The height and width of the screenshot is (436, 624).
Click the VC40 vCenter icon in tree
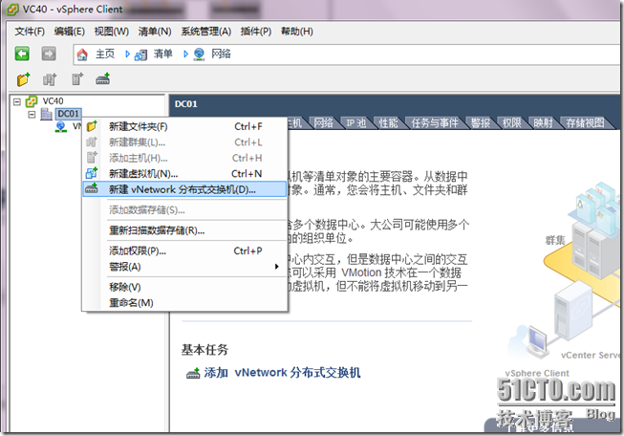[x=32, y=101]
